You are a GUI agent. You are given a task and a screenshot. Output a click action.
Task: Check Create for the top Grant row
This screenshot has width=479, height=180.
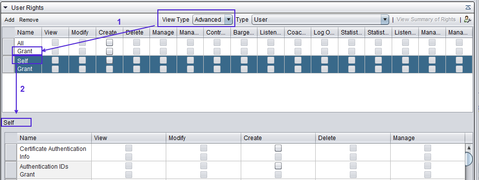point(110,51)
